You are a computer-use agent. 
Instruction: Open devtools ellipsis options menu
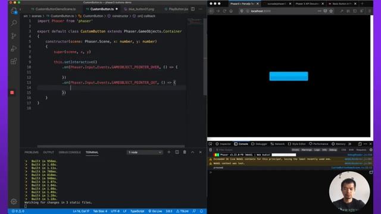[x=365, y=144]
